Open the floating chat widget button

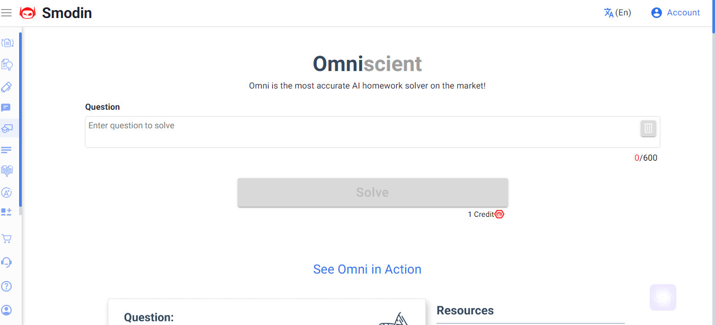click(663, 297)
